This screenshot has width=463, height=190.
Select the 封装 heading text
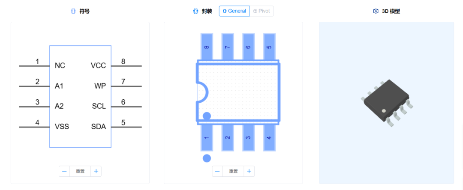207,11
